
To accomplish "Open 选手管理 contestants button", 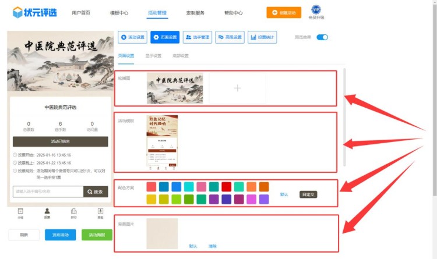I will (197, 37).
